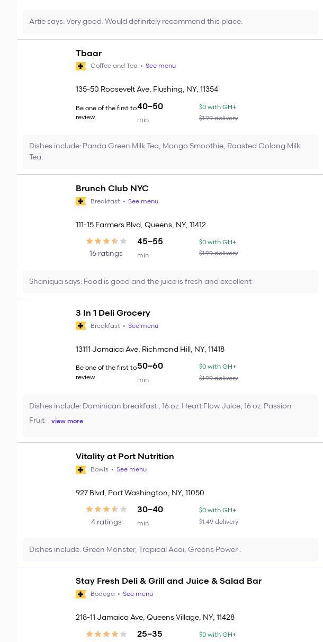Open Tbaar's 'See menu' link
Viewport: 323px width, 642px height.
(160, 66)
